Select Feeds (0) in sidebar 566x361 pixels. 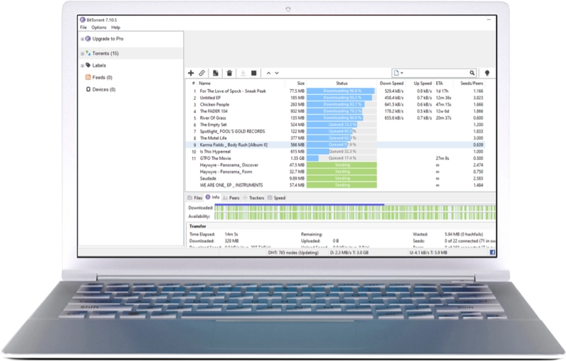click(x=102, y=77)
